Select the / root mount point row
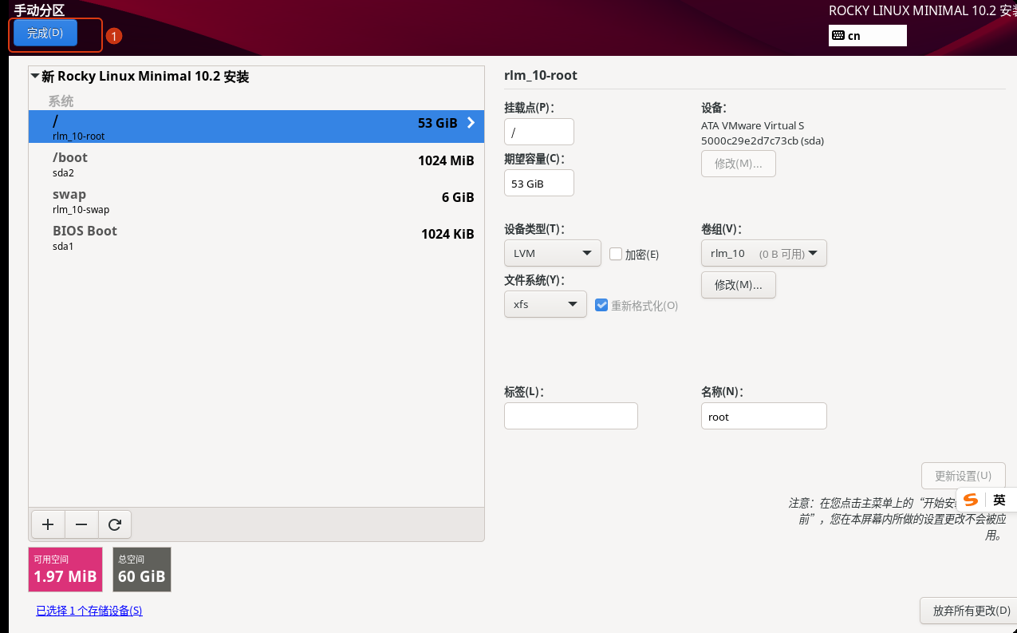 (256, 126)
